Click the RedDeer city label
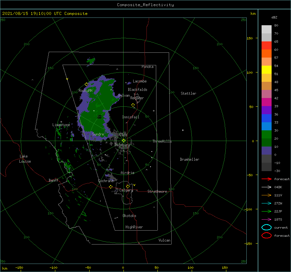The width and height of the screenshot is (291, 272). (x=137, y=98)
